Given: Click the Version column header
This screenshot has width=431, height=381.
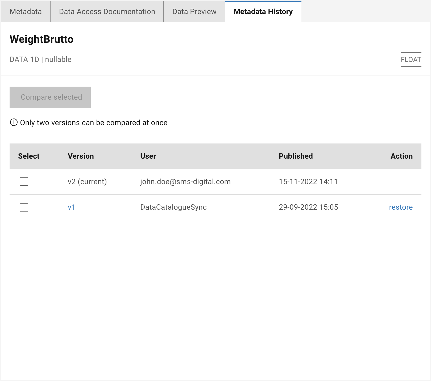Looking at the screenshot, I should point(81,156).
